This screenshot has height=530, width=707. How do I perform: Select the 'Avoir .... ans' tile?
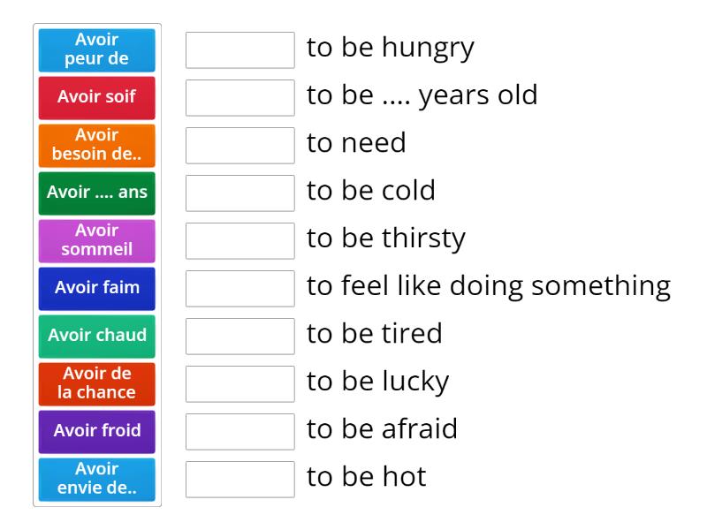coord(95,193)
